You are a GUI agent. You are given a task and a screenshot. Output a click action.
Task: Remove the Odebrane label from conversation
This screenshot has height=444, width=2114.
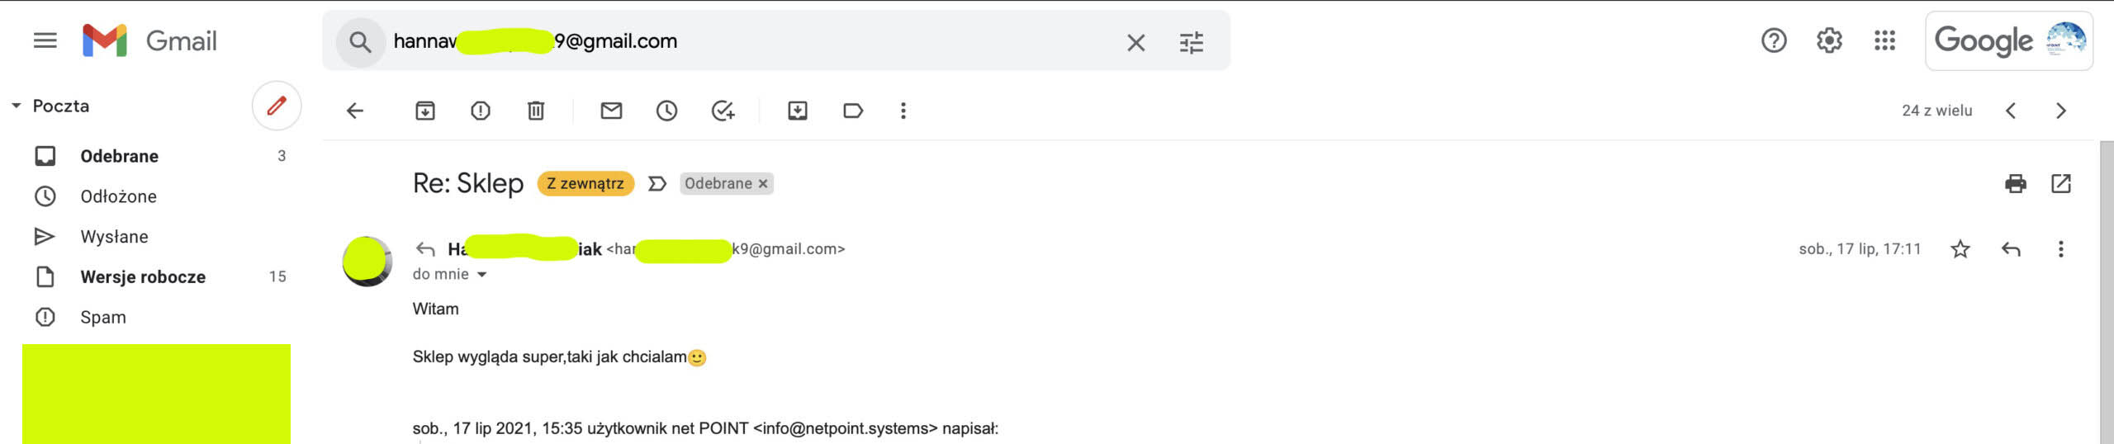[x=763, y=183]
